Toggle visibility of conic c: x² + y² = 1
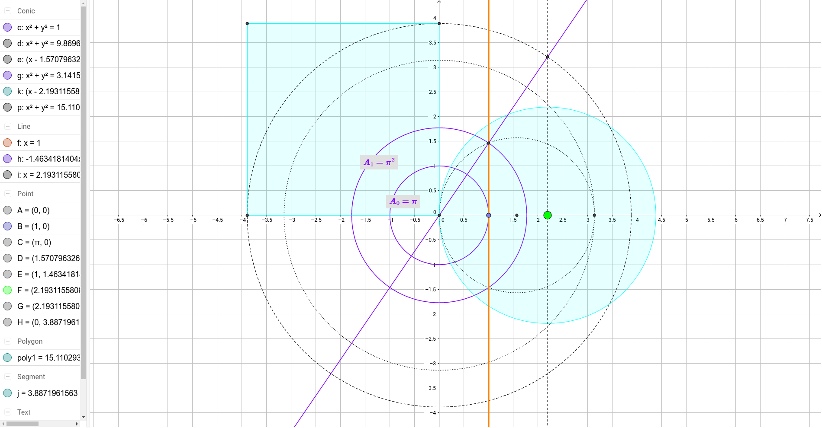 click(x=7, y=27)
